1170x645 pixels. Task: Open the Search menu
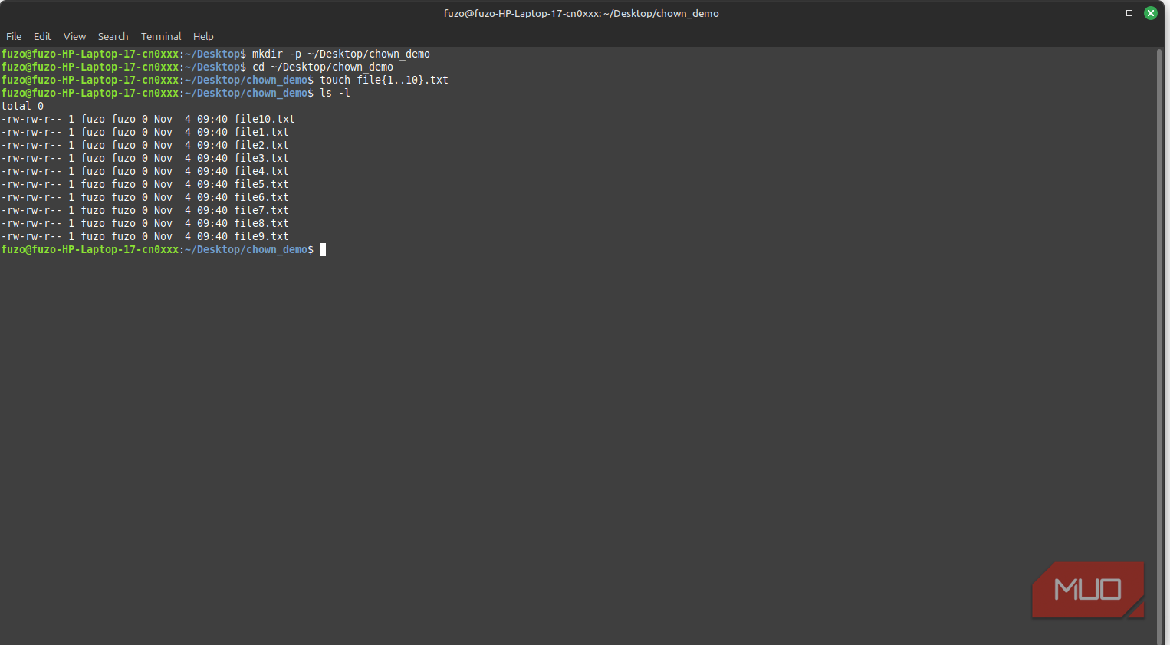113,36
